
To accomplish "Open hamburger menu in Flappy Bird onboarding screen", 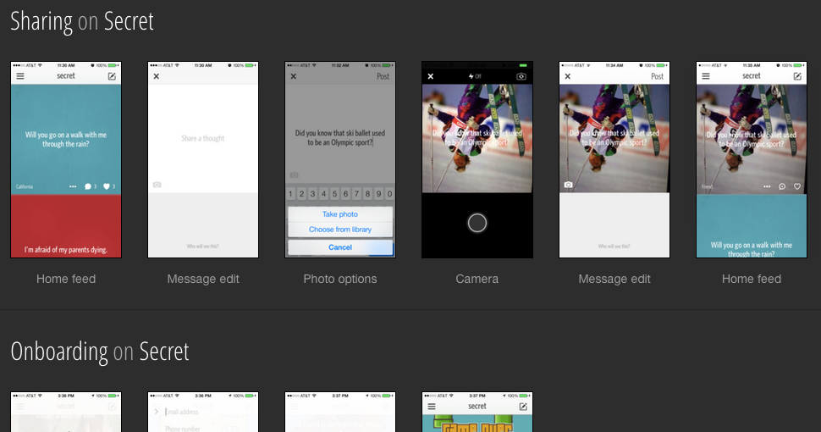I will click(432, 407).
